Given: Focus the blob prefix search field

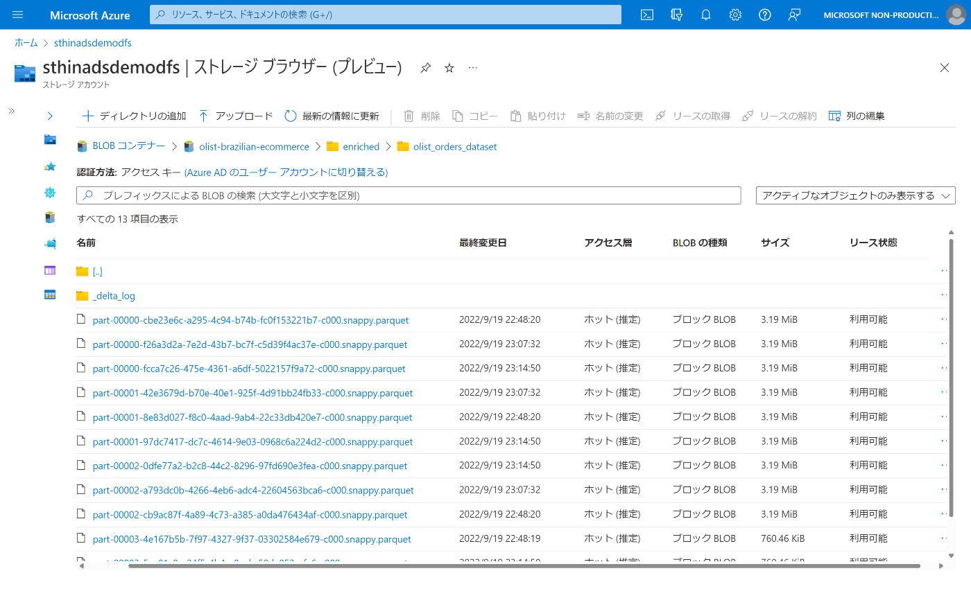Looking at the screenshot, I should (409, 195).
